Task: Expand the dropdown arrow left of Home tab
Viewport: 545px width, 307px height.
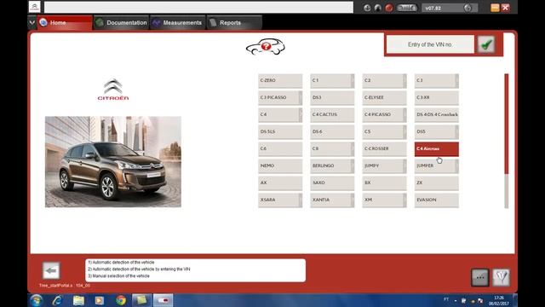Action: click(32, 23)
